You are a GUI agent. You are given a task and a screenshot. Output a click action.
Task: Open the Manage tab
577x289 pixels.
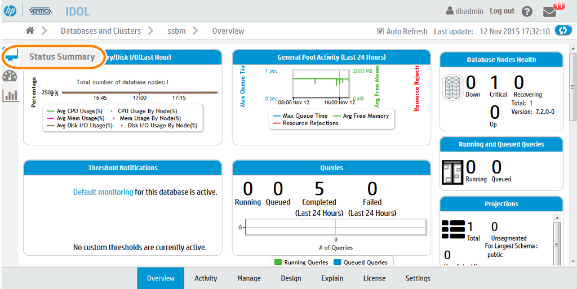pos(248,278)
